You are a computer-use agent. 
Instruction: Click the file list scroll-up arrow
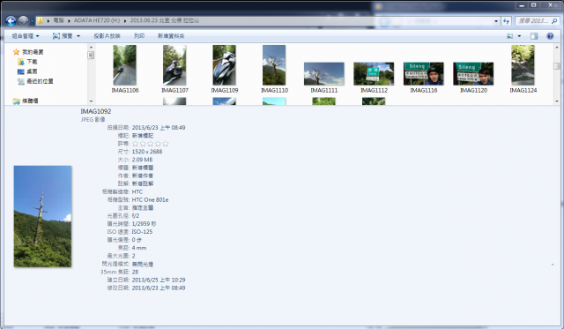pos(556,47)
